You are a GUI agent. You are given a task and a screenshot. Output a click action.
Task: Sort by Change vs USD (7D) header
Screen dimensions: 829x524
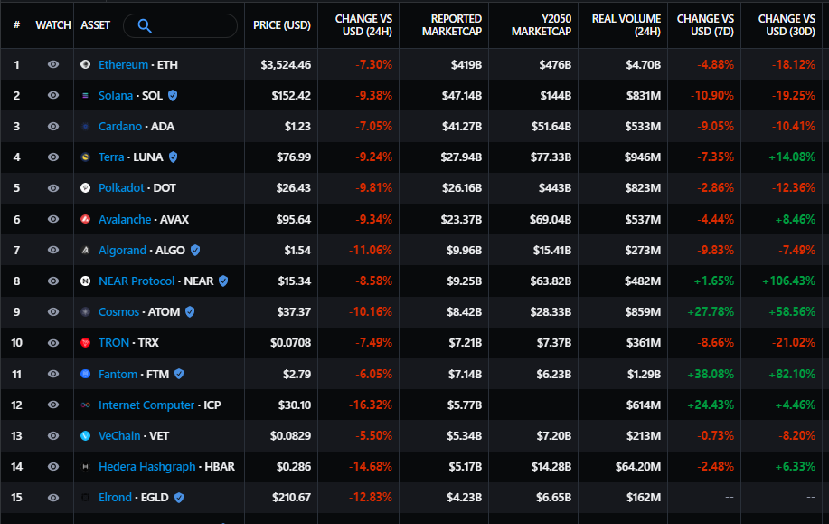coord(705,25)
